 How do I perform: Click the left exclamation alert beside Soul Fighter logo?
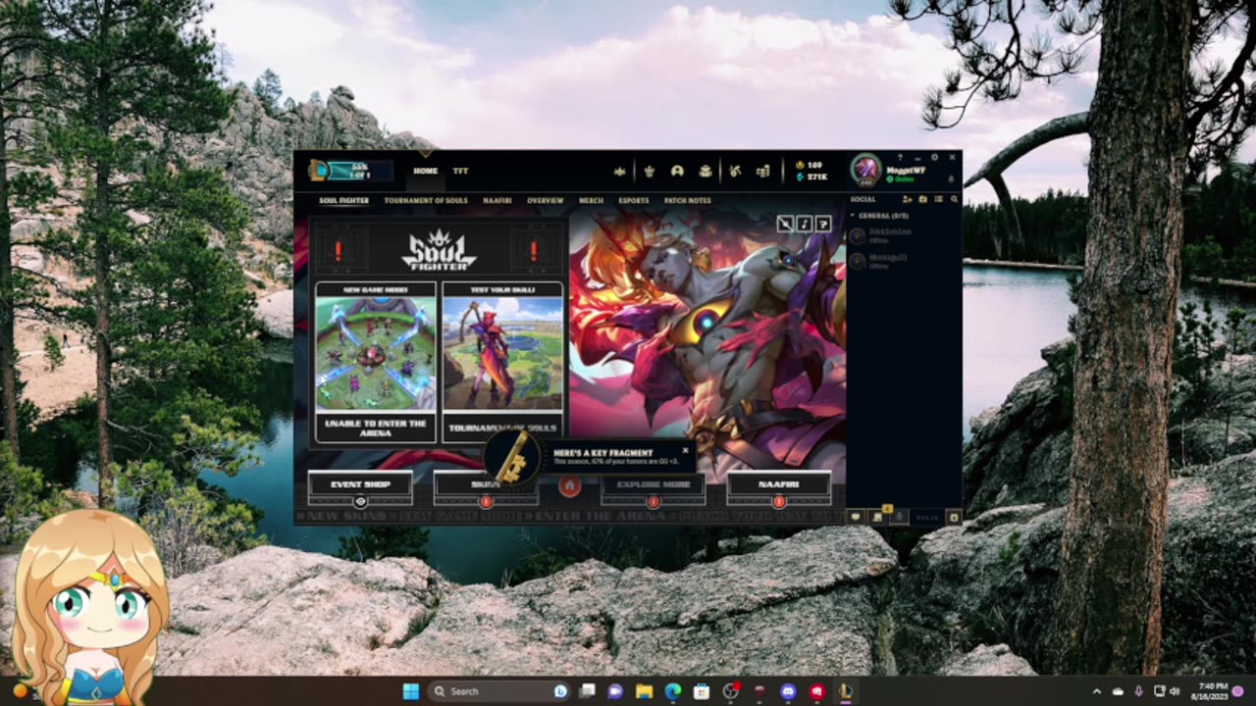click(339, 251)
